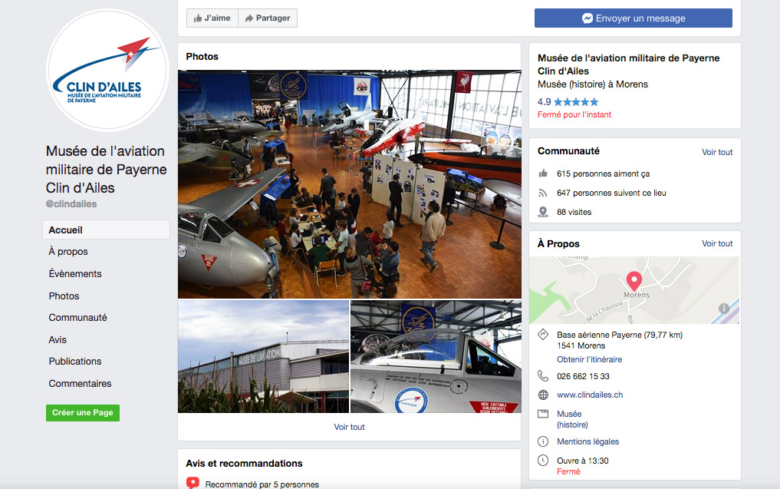Open the large museum hangar photo
The image size is (780, 489).
click(x=350, y=183)
